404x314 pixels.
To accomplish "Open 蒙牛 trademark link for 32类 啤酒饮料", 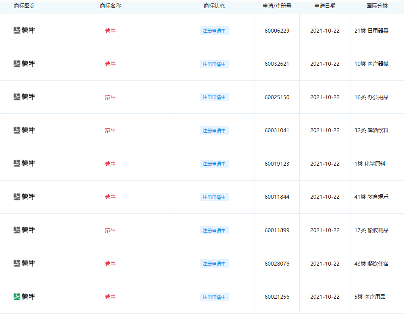I will [x=110, y=130].
